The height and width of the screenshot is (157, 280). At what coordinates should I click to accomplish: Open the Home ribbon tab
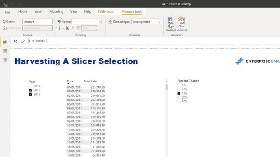(x=23, y=12)
